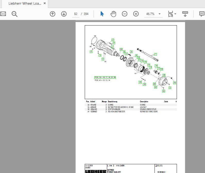The image size is (205, 173).
Task: Go to next page with down arrow
Action: pos(64,14)
